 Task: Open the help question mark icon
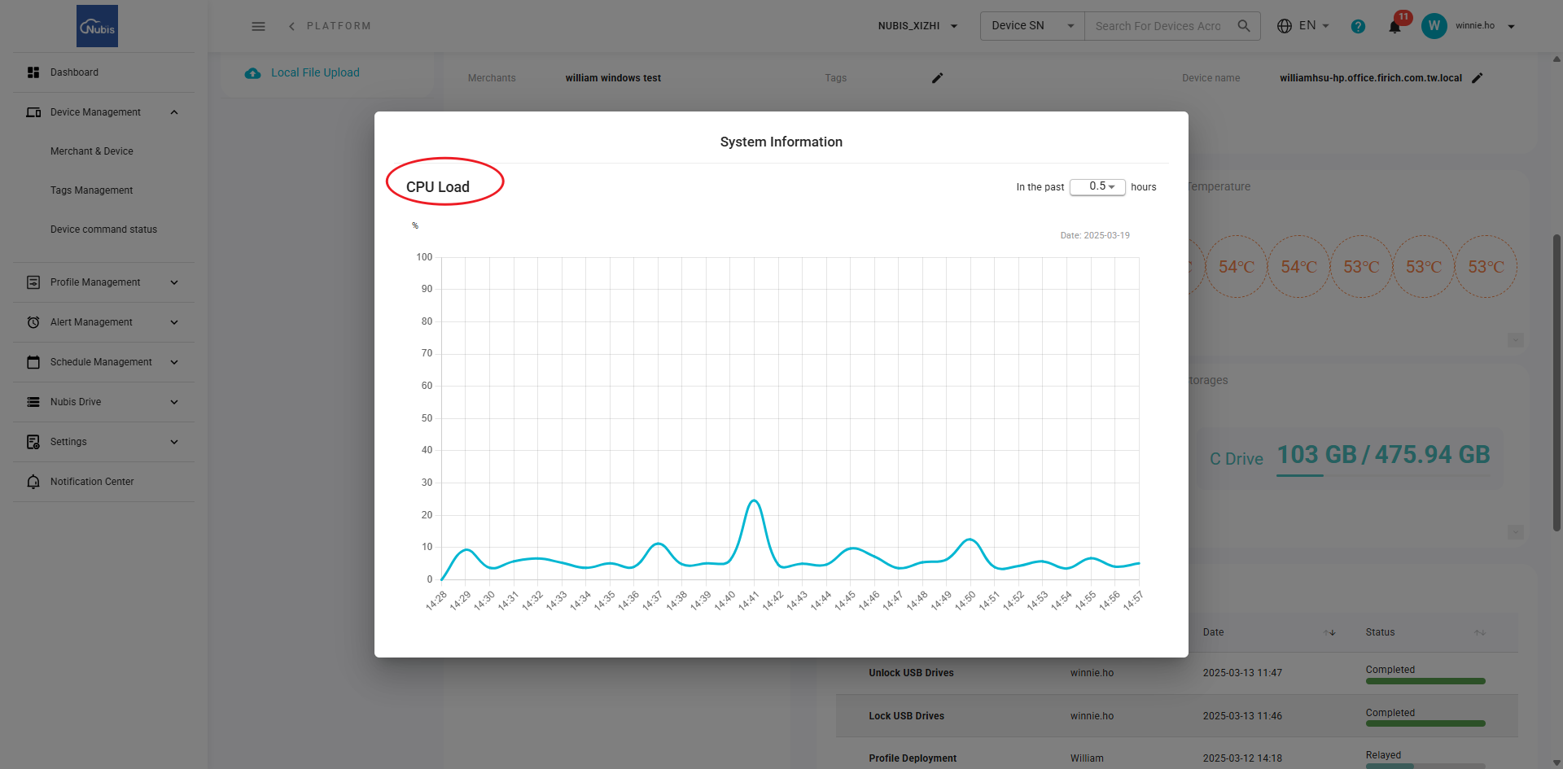[x=1358, y=26]
